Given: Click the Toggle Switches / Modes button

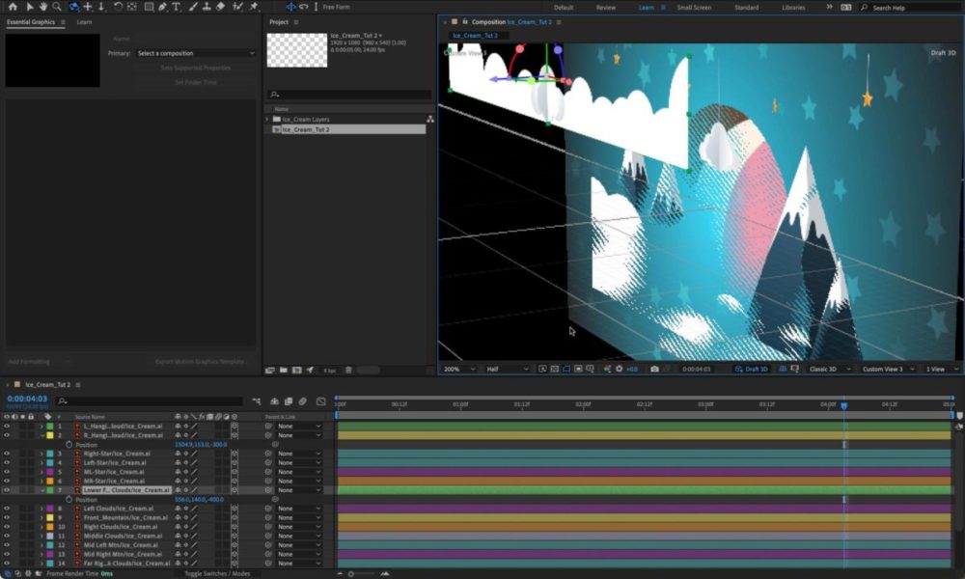Looking at the screenshot, I should [x=220, y=572].
